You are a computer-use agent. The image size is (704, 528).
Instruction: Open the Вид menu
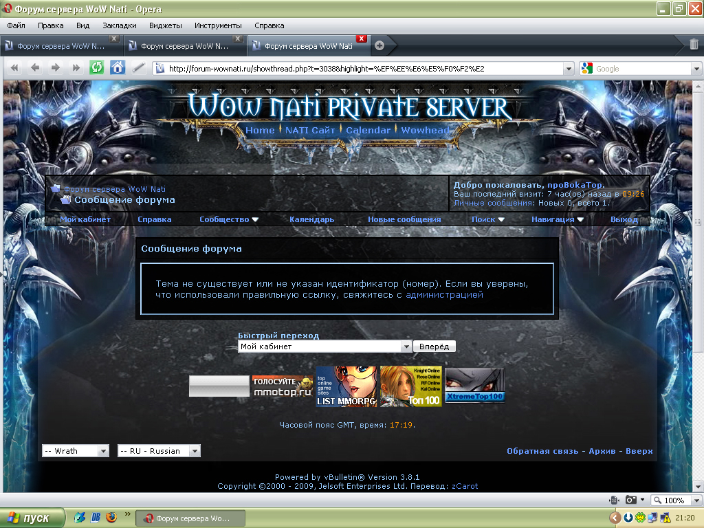82,25
